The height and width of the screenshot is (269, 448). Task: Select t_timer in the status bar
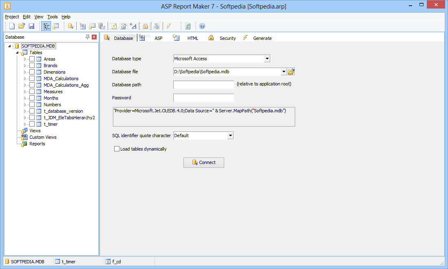pyautogui.click(x=68, y=262)
